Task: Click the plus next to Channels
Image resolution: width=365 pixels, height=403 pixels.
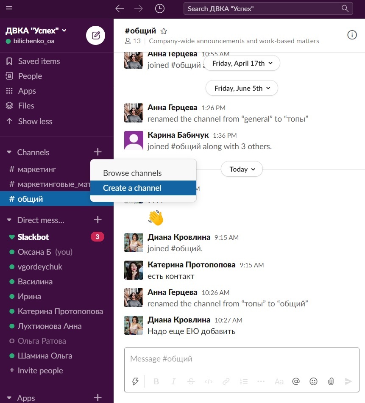Action: [98, 152]
